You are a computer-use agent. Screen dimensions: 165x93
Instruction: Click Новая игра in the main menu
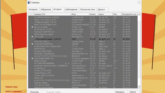click(x=11, y=87)
